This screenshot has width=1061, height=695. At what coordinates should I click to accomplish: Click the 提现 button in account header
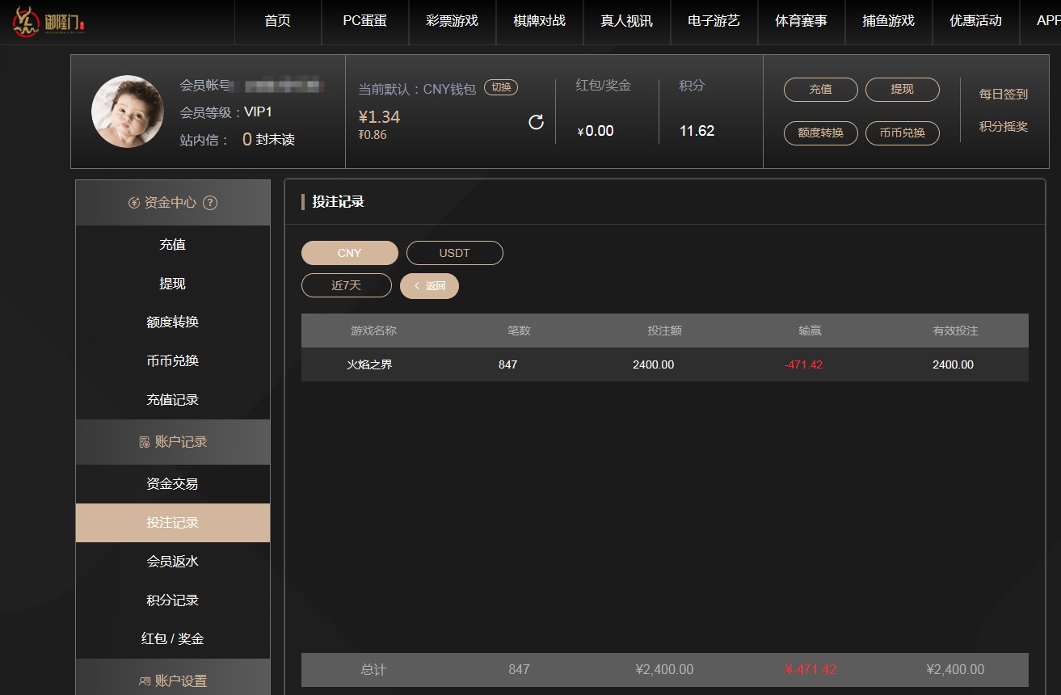pyautogui.click(x=902, y=90)
